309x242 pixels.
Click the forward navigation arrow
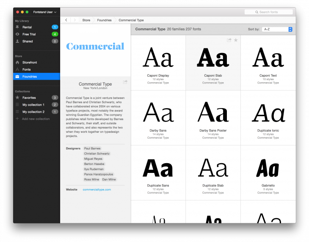75,20
